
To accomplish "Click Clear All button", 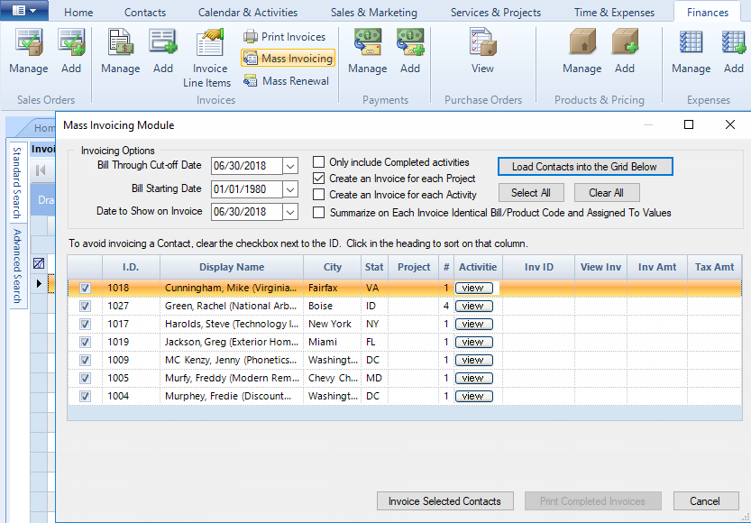I will (x=607, y=193).
